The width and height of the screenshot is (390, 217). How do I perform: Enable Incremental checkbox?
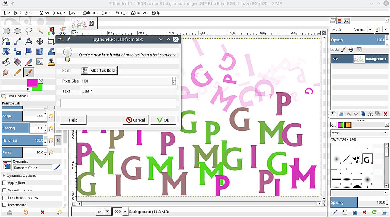4,205
